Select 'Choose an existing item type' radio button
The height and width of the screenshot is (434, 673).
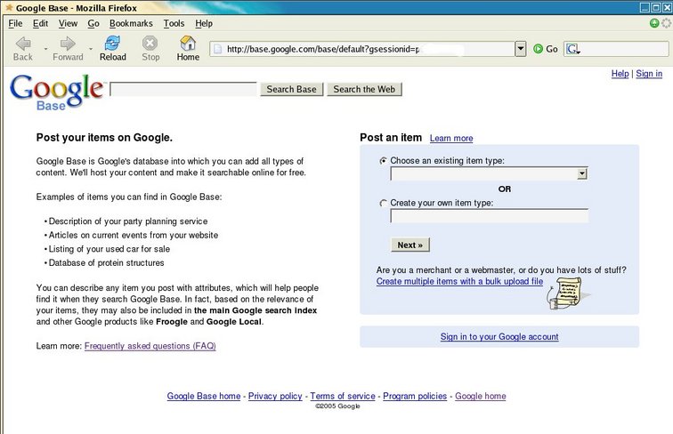384,161
